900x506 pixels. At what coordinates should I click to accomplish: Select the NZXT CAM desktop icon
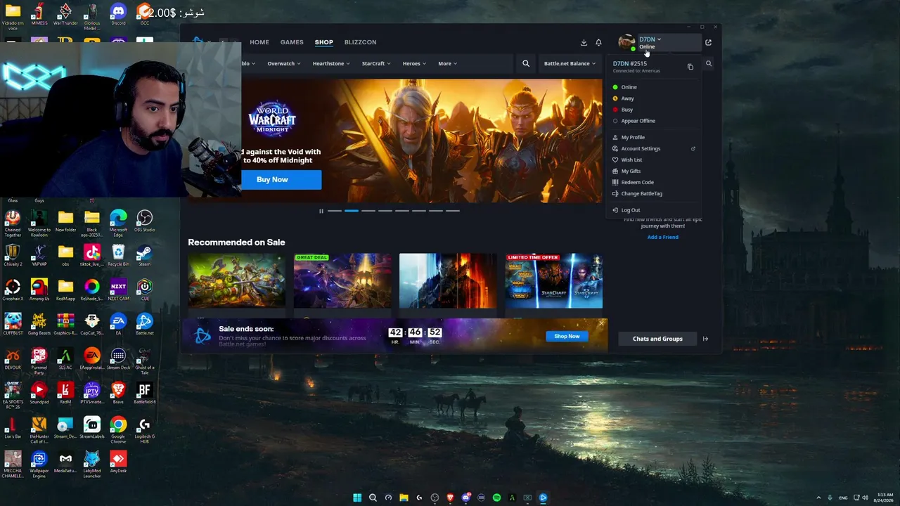tap(118, 290)
